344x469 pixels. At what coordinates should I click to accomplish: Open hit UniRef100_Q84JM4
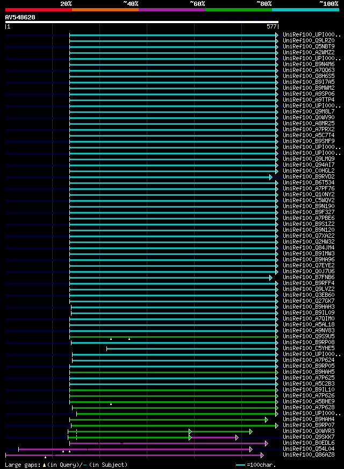pos(309,248)
